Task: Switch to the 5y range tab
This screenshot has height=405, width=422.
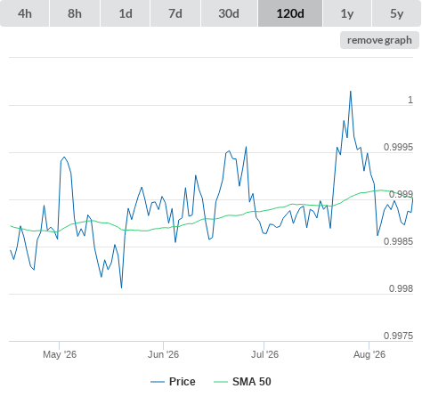Action: 397,13
